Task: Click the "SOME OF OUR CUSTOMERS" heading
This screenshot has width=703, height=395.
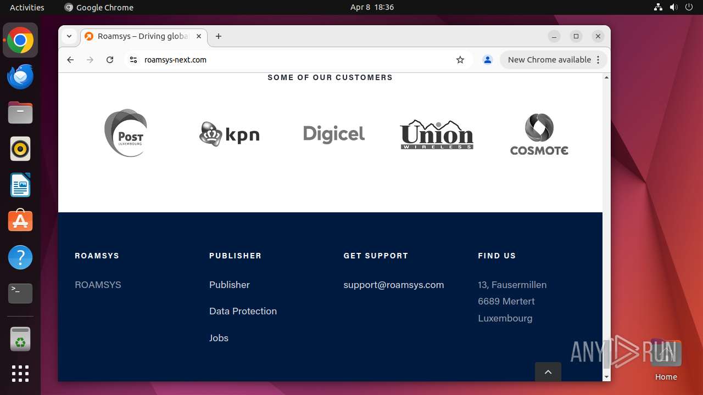Action: pos(330,77)
